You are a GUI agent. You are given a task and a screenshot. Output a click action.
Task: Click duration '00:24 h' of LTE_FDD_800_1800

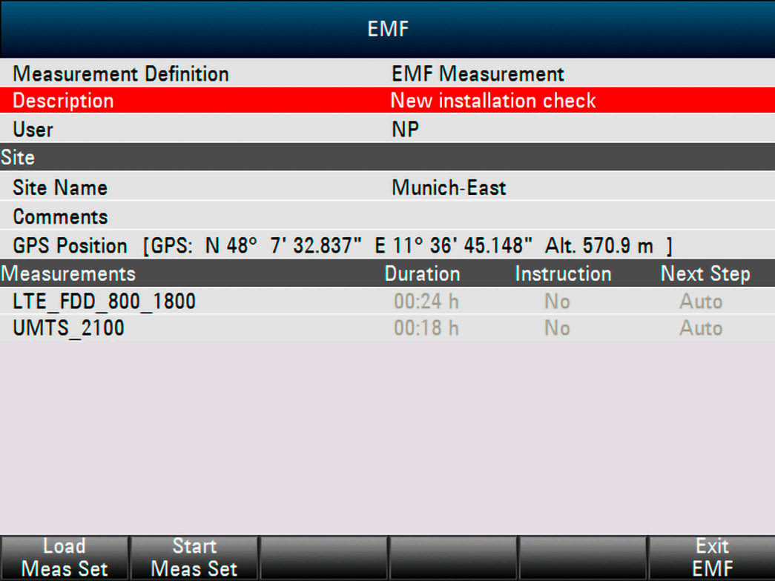426,302
